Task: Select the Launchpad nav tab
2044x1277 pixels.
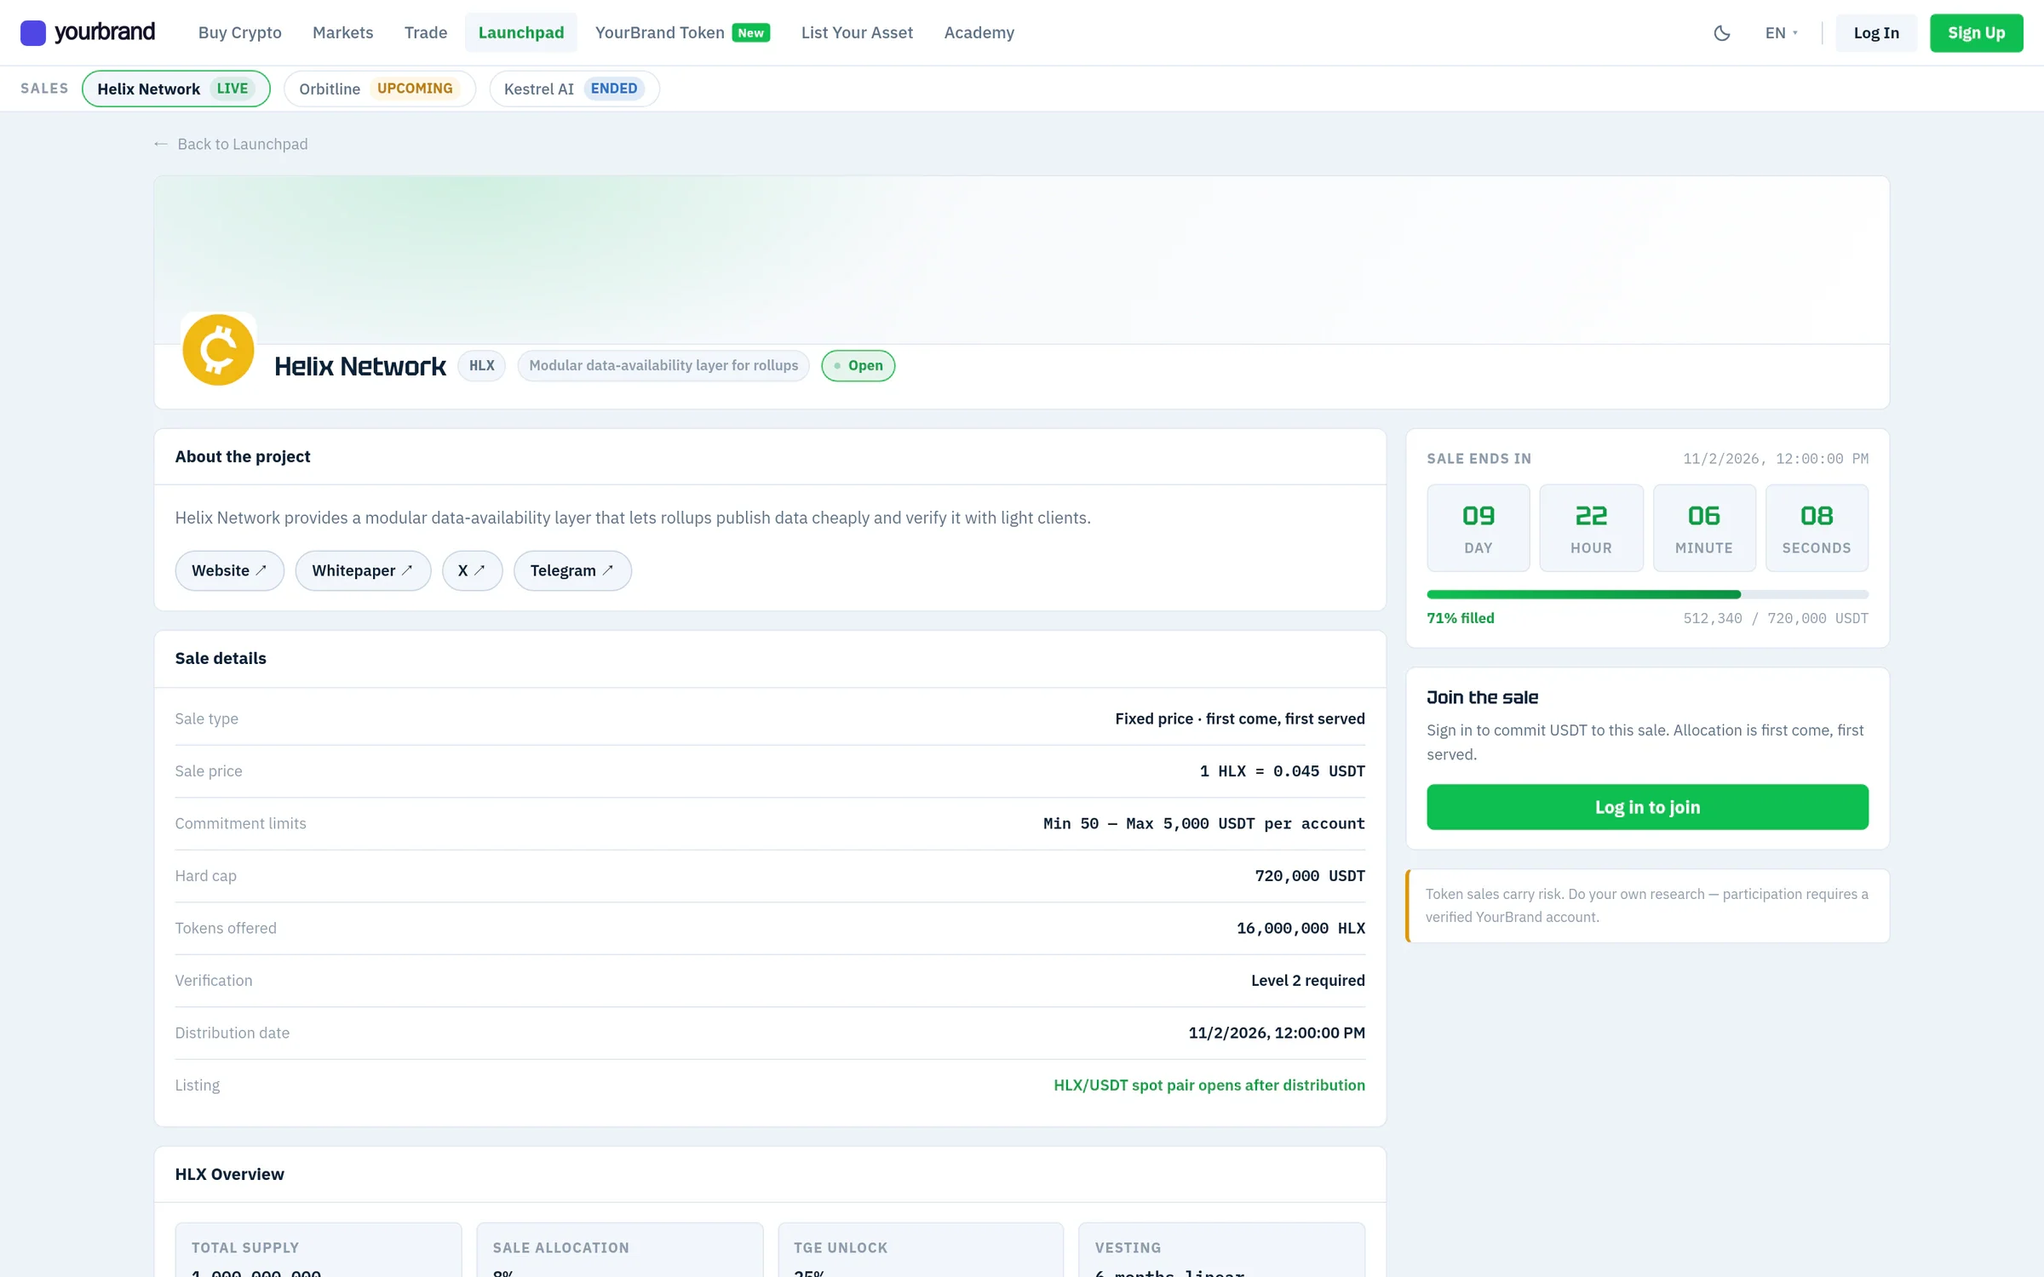Action: pos(520,32)
